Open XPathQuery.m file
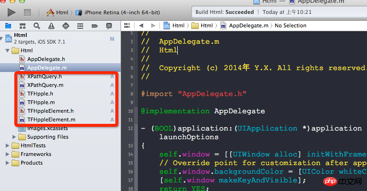The width and height of the screenshot is (367, 191). tap(41, 85)
